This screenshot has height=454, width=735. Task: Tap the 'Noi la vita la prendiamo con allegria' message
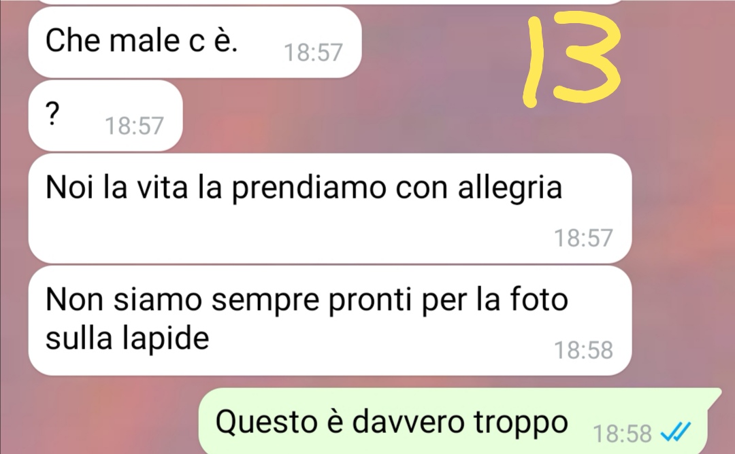(x=329, y=208)
